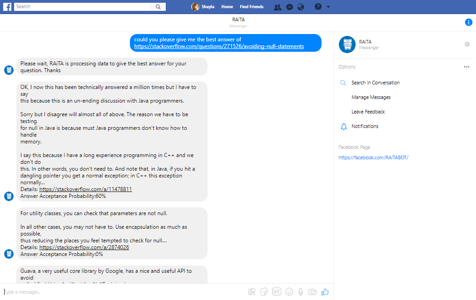Click 'Answer Acceptance Probability:60%' text
Image resolution: width=476 pixels, height=300 pixels.
pos(63,196)
